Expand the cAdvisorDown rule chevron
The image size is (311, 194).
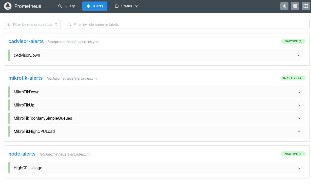pos(299,55)
